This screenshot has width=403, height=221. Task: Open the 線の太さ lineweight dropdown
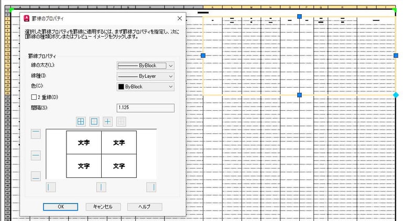[x=146, y=66]
